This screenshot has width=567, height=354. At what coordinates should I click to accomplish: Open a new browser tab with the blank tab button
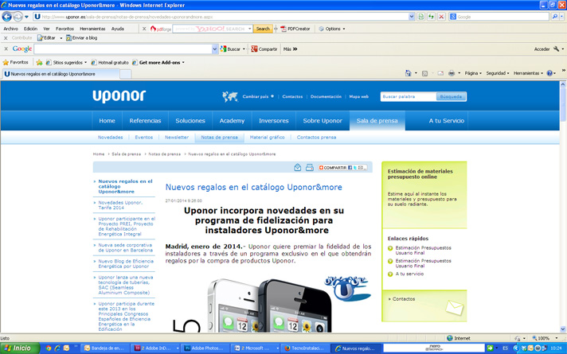coord(125,74)
